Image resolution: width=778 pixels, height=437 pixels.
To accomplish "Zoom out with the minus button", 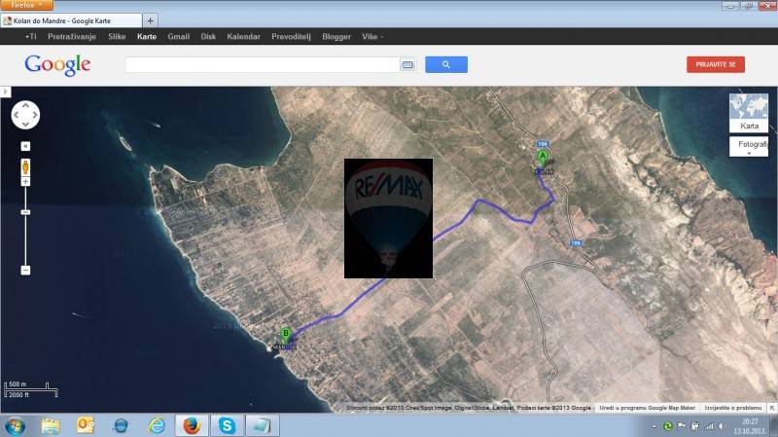I will (26, 270).
